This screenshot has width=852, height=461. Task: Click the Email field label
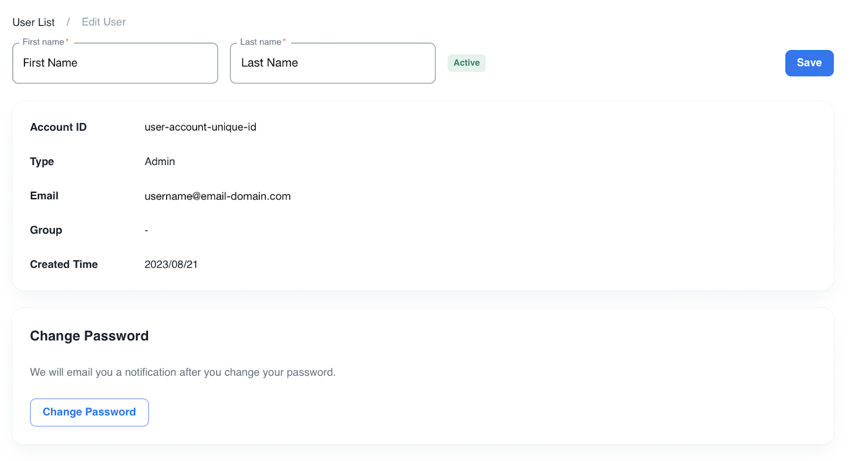click(44, 196)
